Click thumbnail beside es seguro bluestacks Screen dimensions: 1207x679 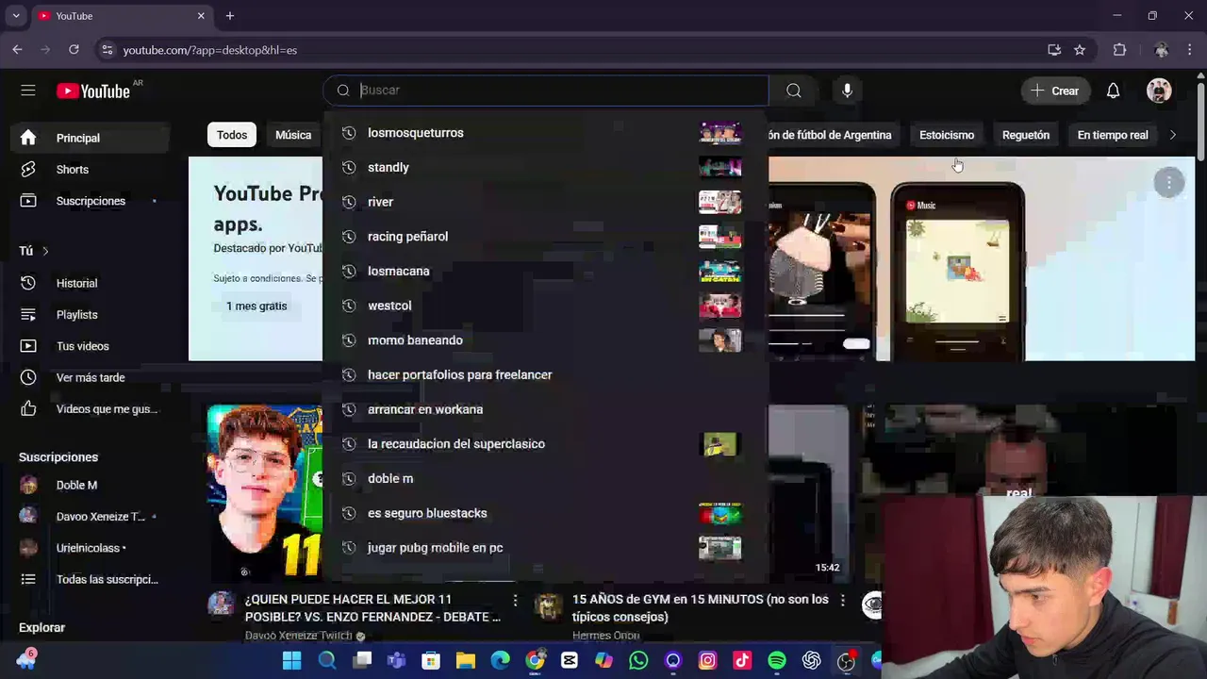(x=720, y=513)
